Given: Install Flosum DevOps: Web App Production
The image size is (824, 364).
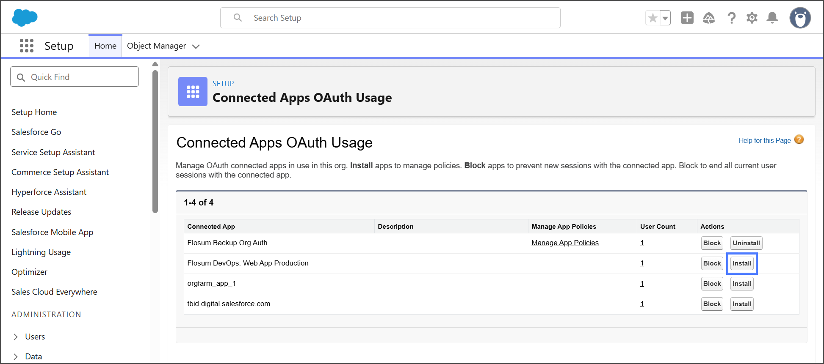Looking at the screenshot, I should click(x=742, y=263).
